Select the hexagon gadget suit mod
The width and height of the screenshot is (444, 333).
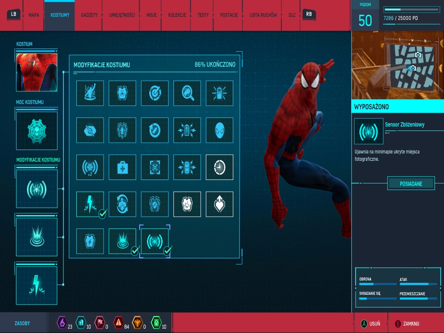pyautogui.click(x=90, y=130)
